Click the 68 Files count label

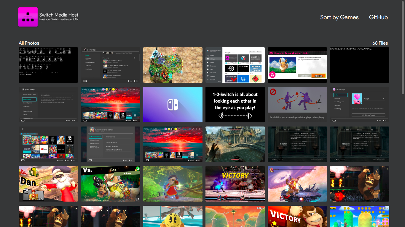[x=380, y=43]
